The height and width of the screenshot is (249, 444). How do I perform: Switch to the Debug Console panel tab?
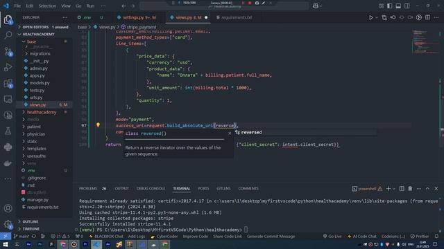pos(151,188)
